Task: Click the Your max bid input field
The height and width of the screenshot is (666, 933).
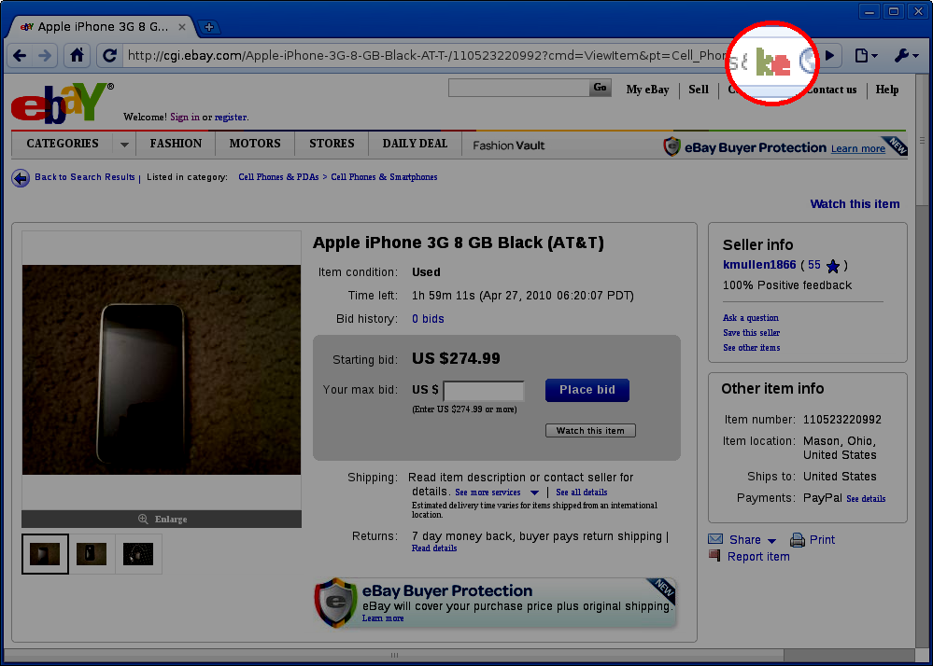Action: point(484,391)
